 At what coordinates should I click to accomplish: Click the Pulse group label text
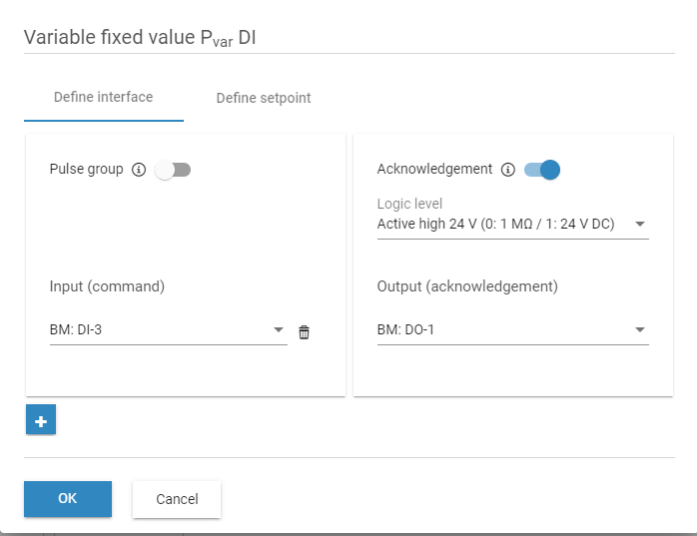[86, 170]
